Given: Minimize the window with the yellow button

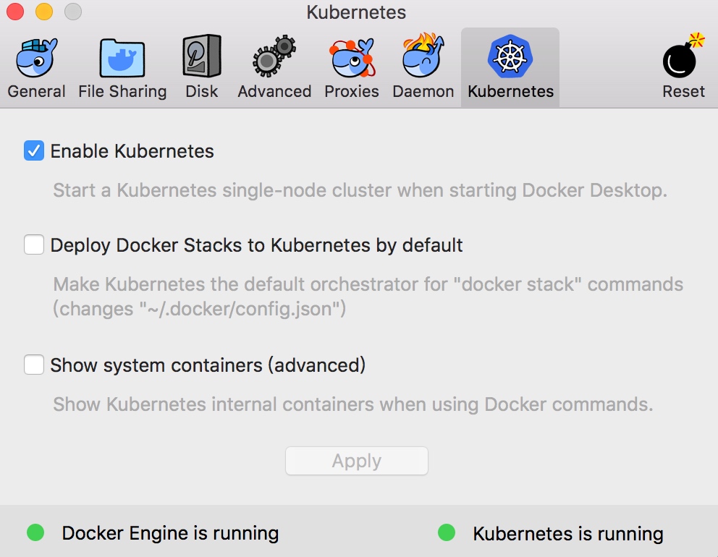Looking at the screenshot, I should pyautogui.click(x=44, y=12).
